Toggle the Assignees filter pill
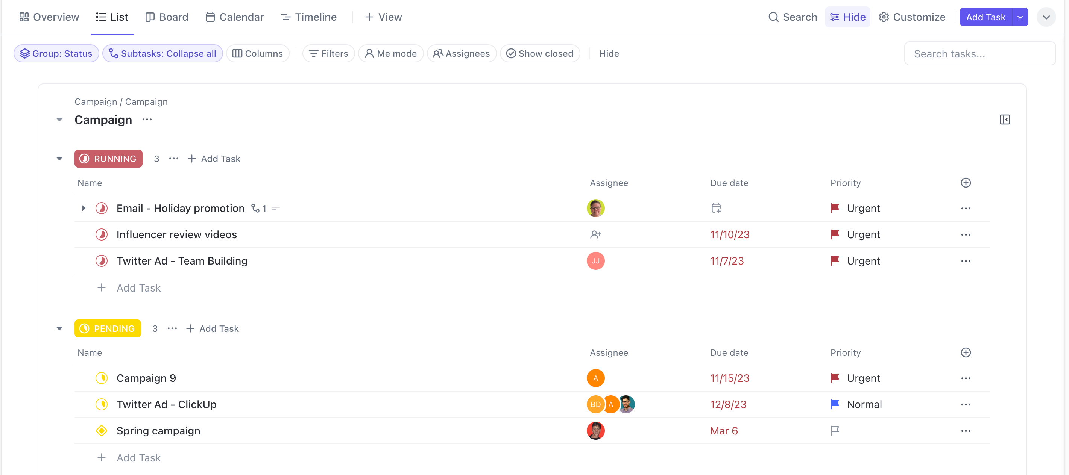The height and width of the screenshot is (475, 1069). click(461, 53)
